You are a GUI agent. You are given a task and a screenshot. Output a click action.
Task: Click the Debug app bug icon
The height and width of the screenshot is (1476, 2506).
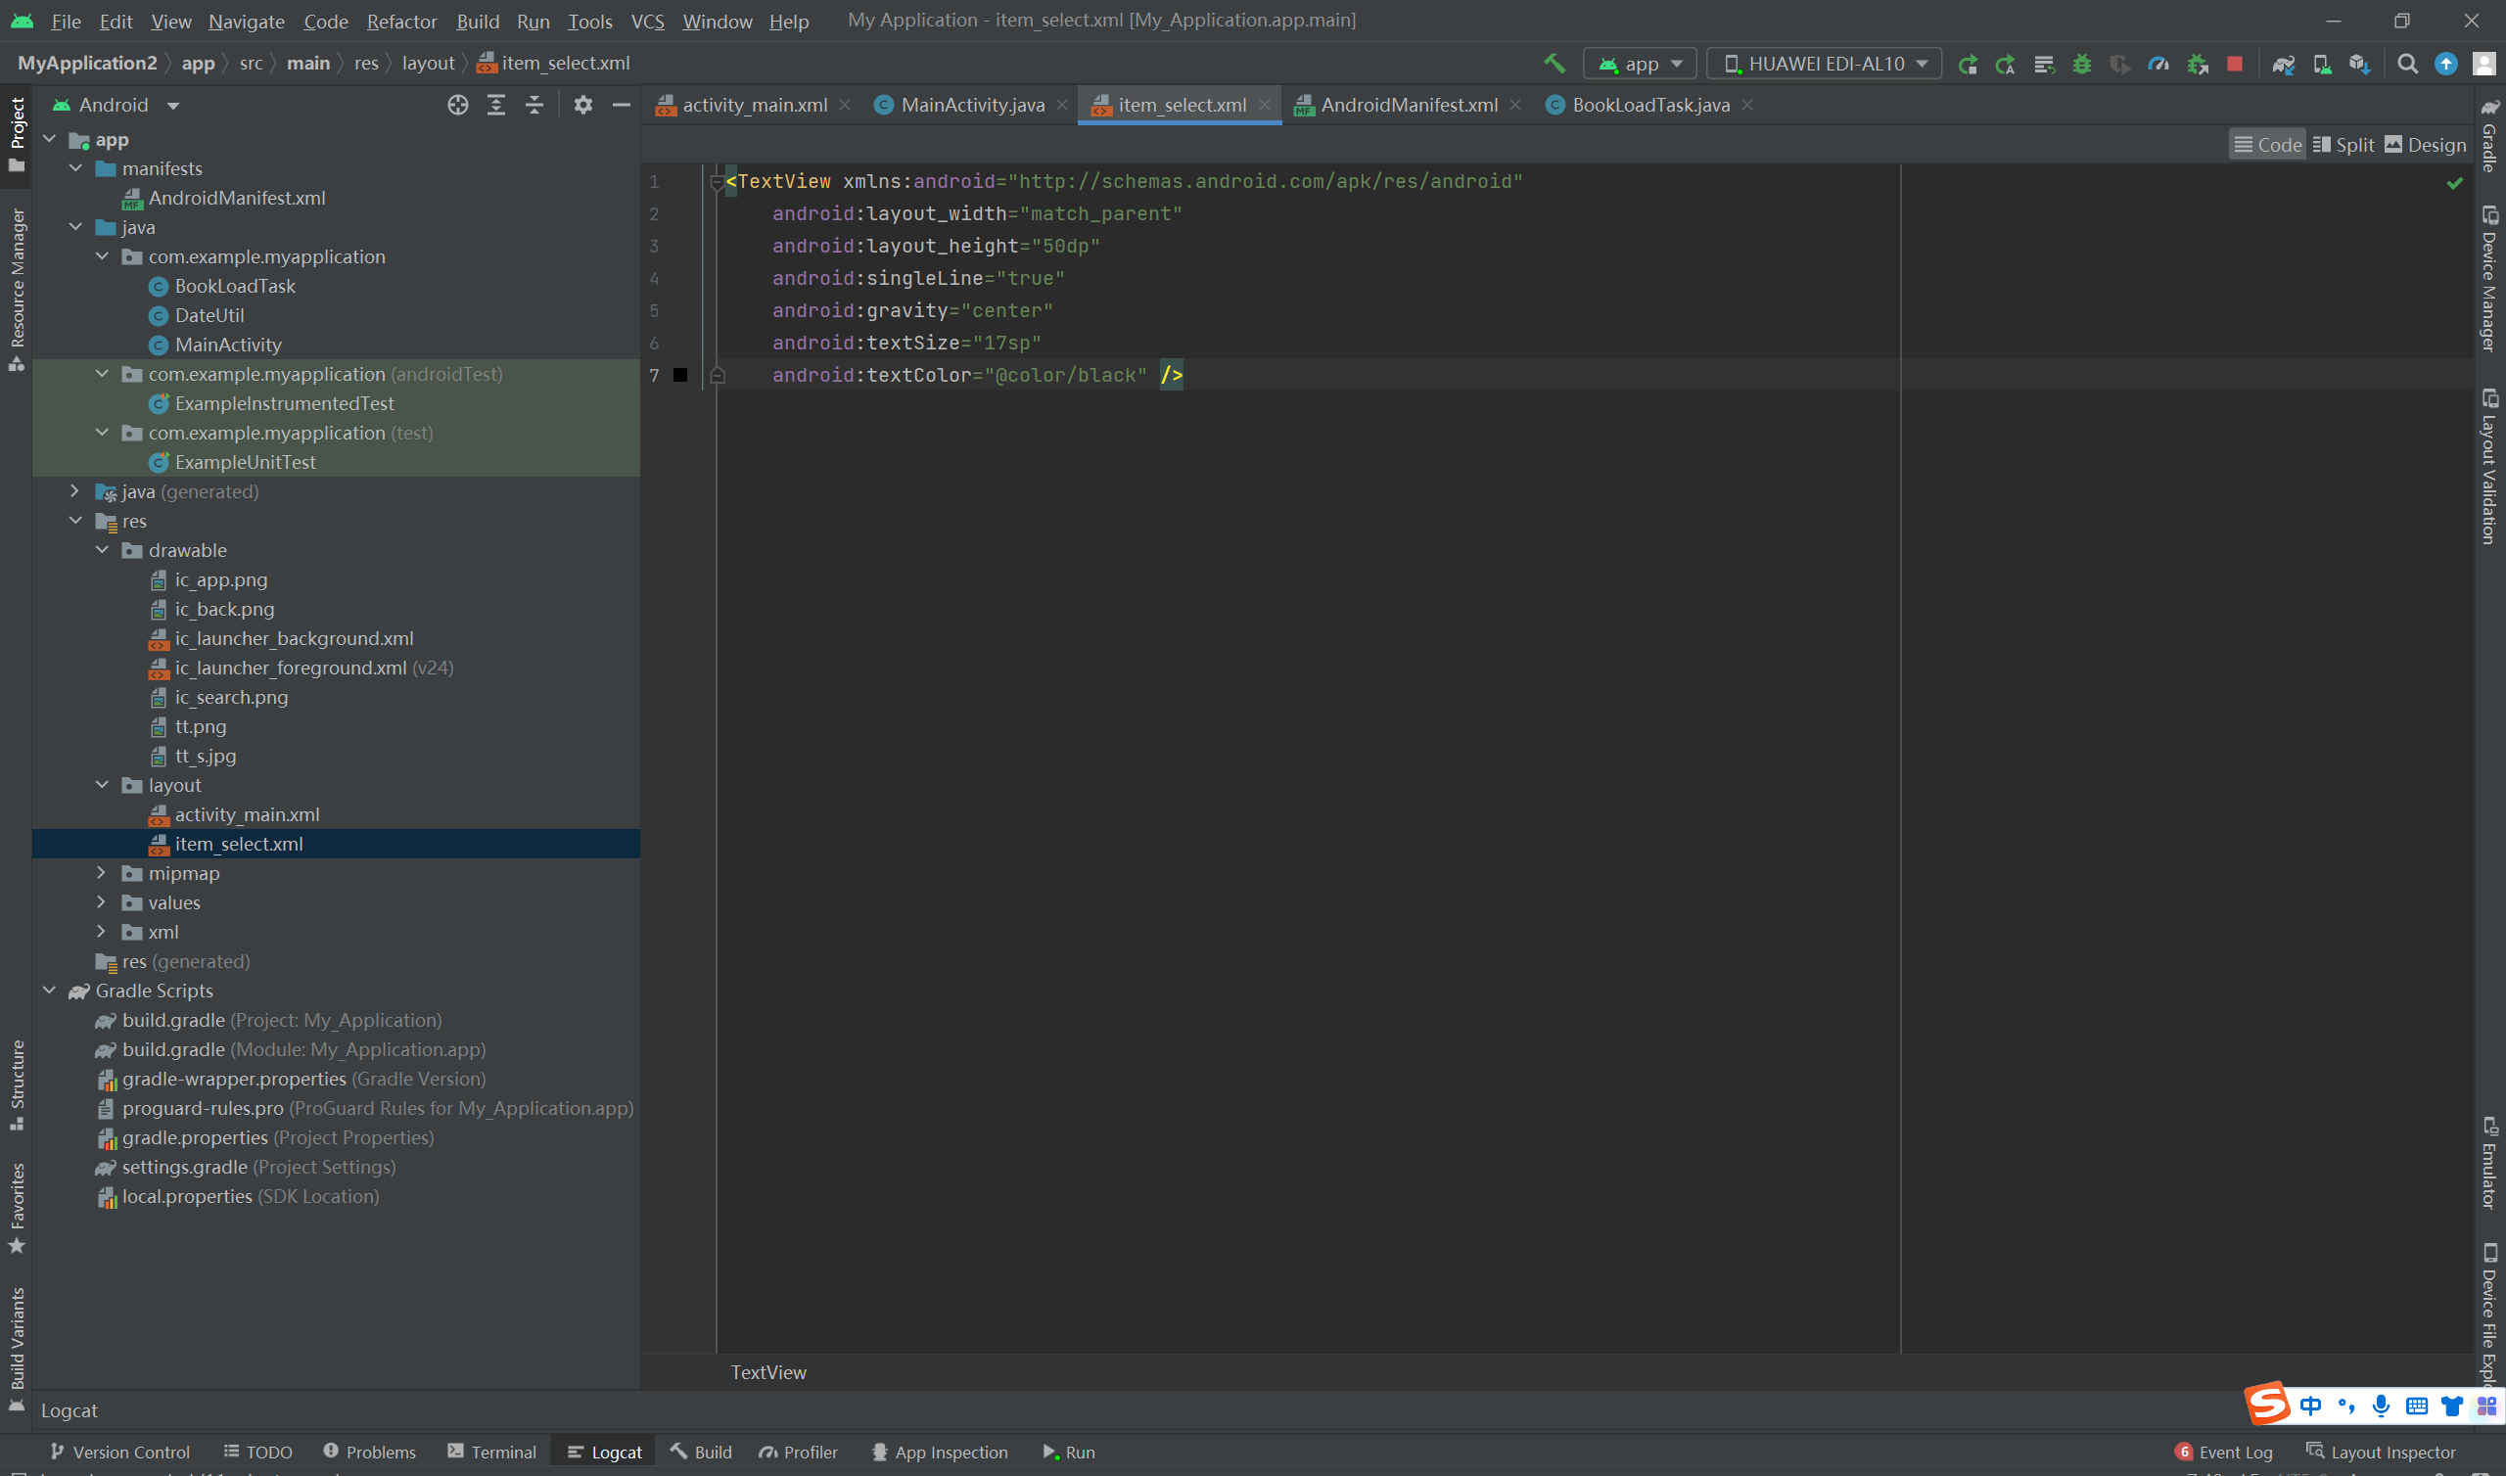pos(2081,64)
